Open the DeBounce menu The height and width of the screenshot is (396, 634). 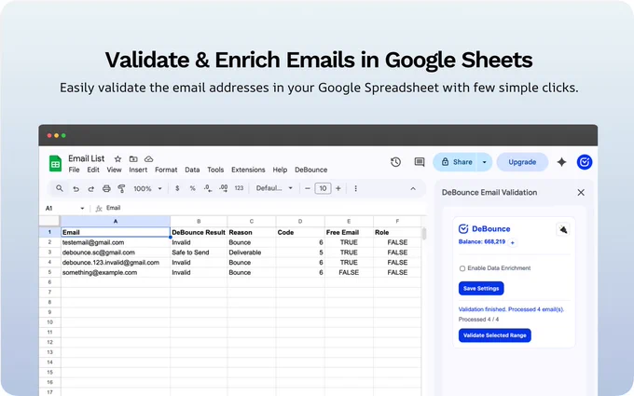pyautogui.click(x=310, y=170)
